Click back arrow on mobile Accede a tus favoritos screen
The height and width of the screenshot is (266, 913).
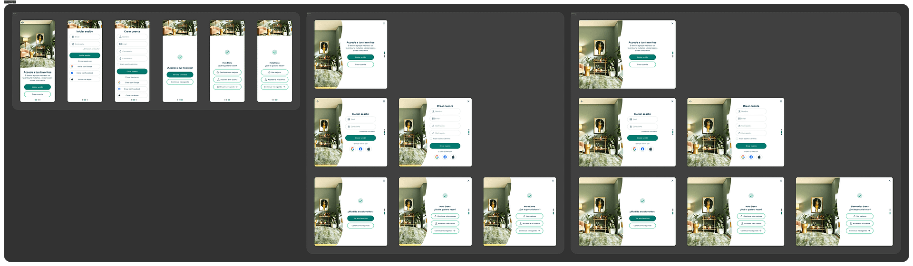click(22, 22)
